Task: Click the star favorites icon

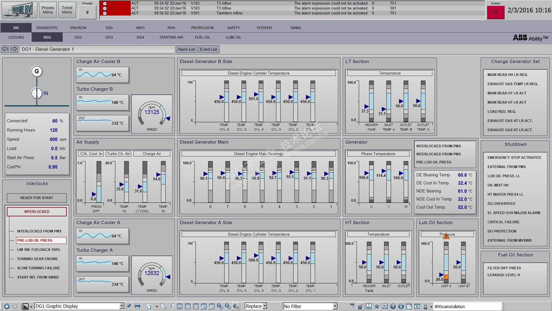Action: (x=377, y=306)
